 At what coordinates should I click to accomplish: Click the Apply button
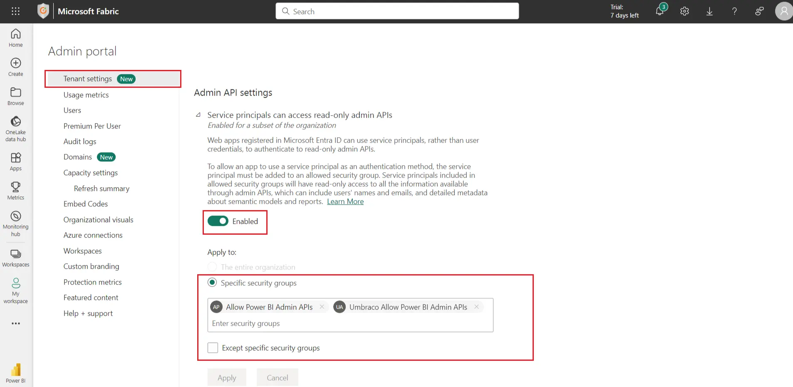point(227,377)
